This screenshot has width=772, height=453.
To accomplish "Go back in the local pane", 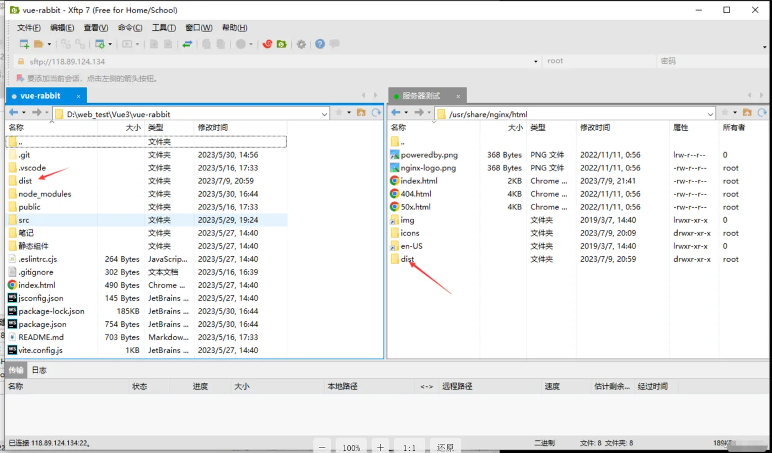I will [x=13, y=112].
